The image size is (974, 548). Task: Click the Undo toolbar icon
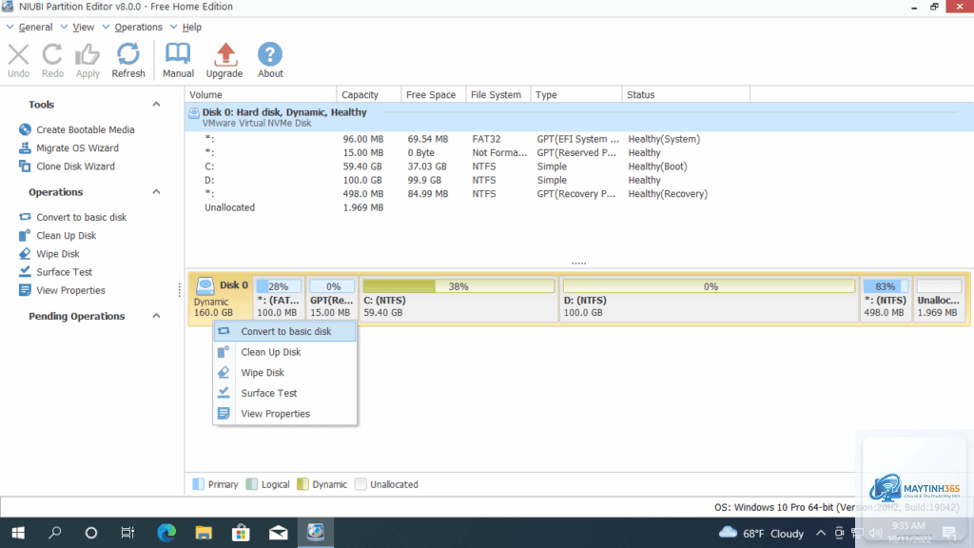pyautogui.click(x=19, y=54)
